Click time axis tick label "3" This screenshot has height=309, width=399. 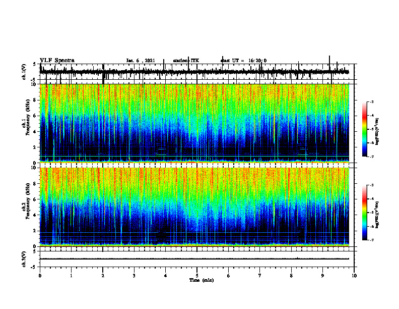point(134,276)
